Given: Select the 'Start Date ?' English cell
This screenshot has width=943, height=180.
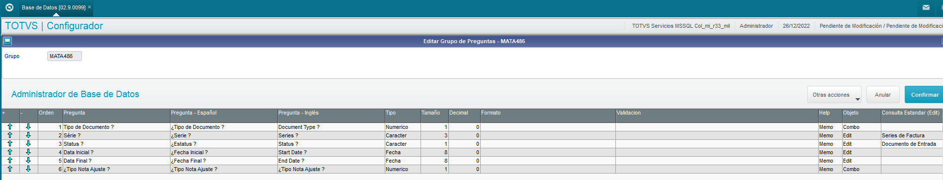Looking at the screenshot, I should 331,152.
